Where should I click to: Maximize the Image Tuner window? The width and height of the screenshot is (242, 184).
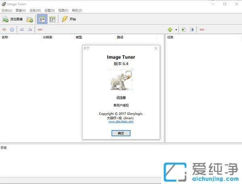pyautogui.click(x=225, y=4)
